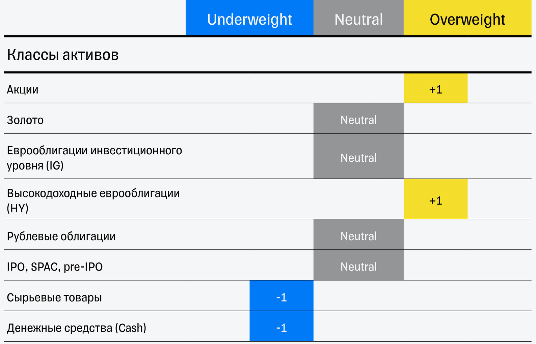The image size is (536, 344).
Task: Select the Neutral cell for IG eurobonds
Action: 358,158
